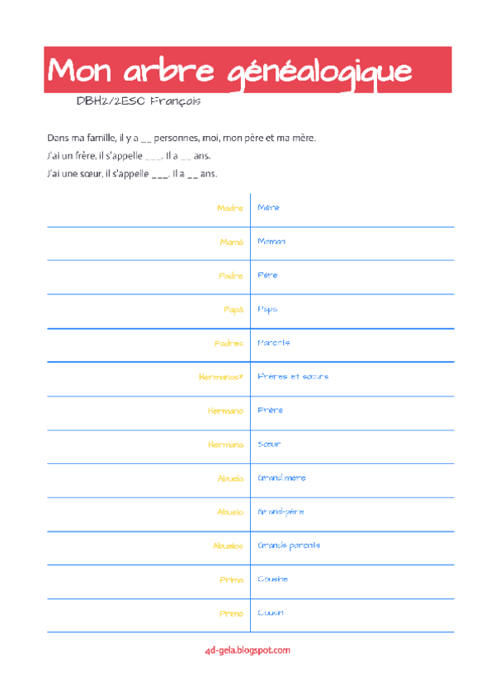Select the French word 'Grand-mère'
Screen dimensions: 495x699
point(280,478)
